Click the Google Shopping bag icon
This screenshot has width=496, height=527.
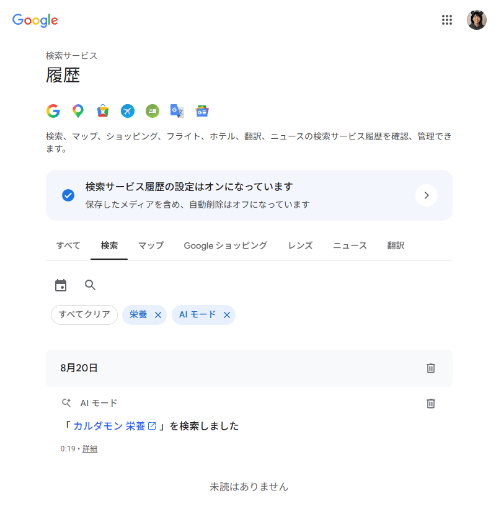(103, 111)
